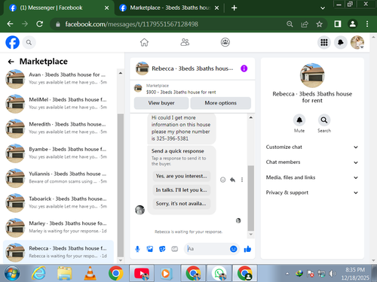
Task: Open Chrome tab search dropdown arrow
Action: tap(323, 8)
